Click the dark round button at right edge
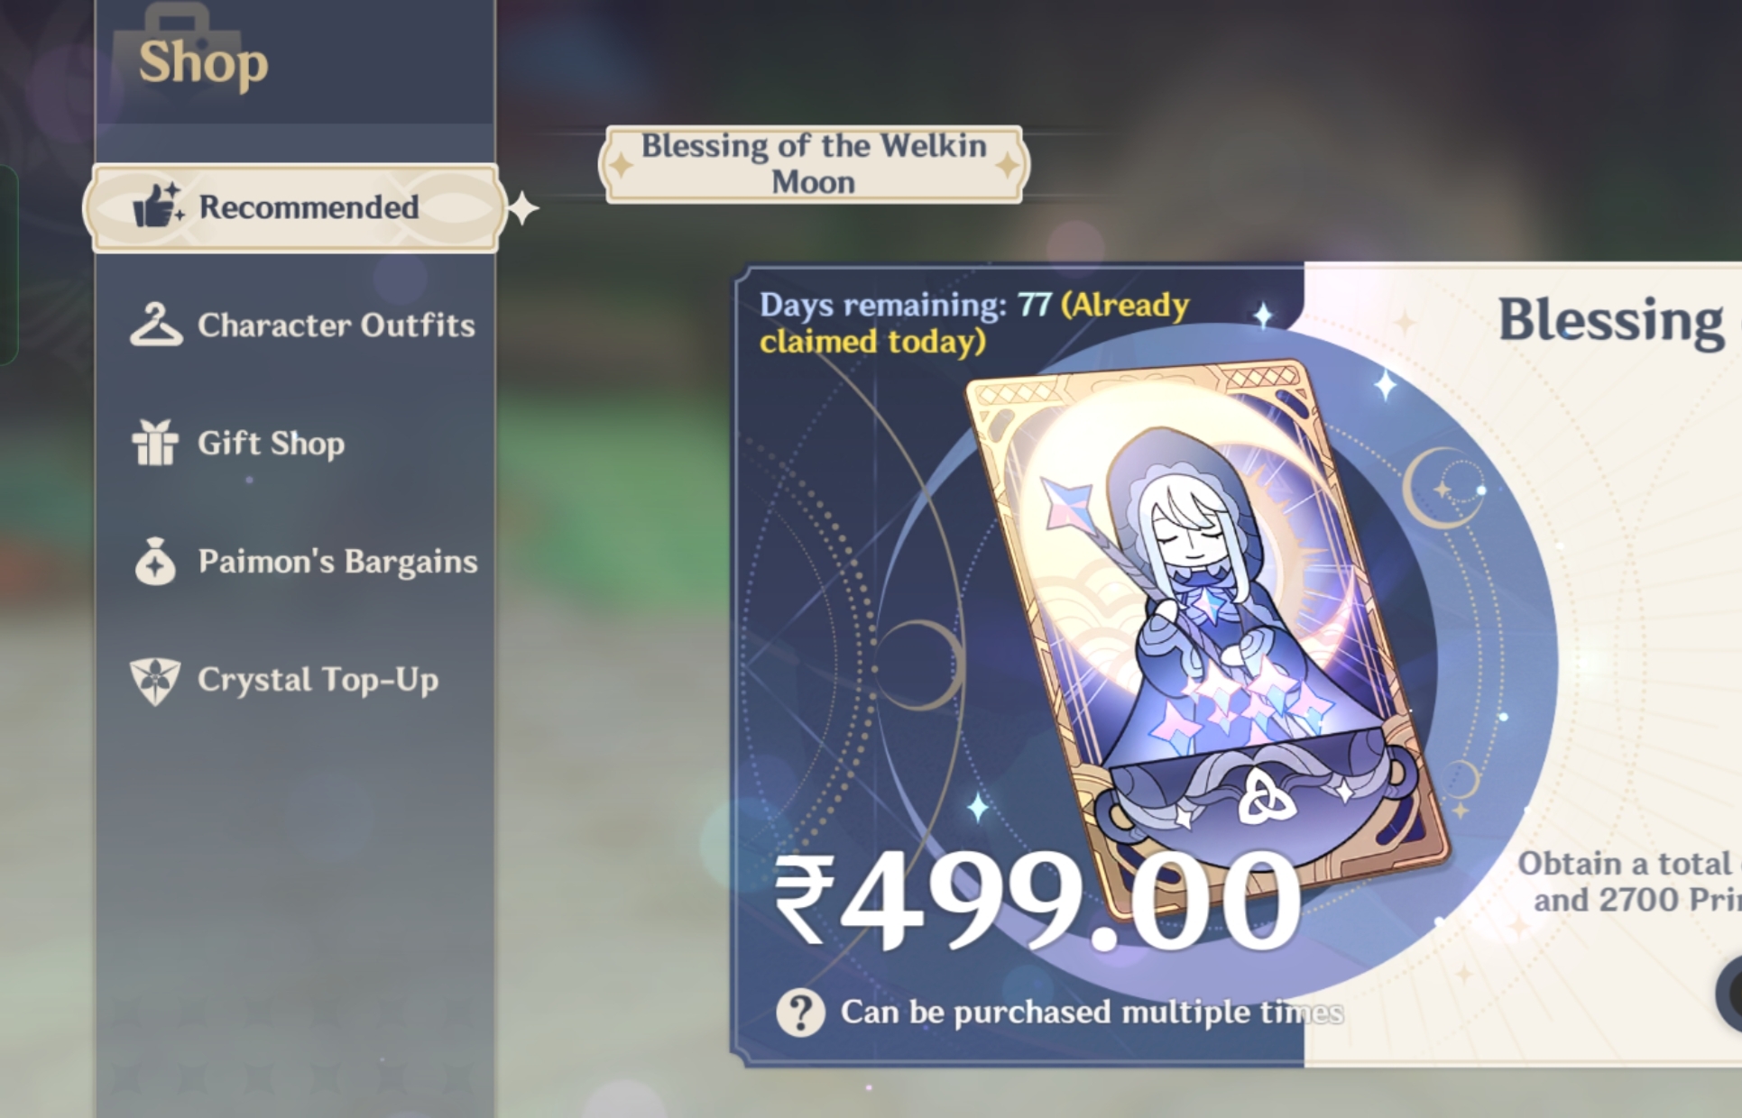The height and width of the screenshot is (1118, 1742). click(x=1728, y=994)
